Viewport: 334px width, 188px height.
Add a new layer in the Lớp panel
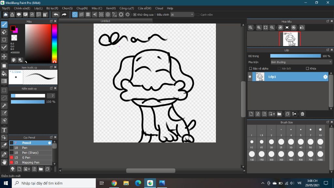click(251, 114)
